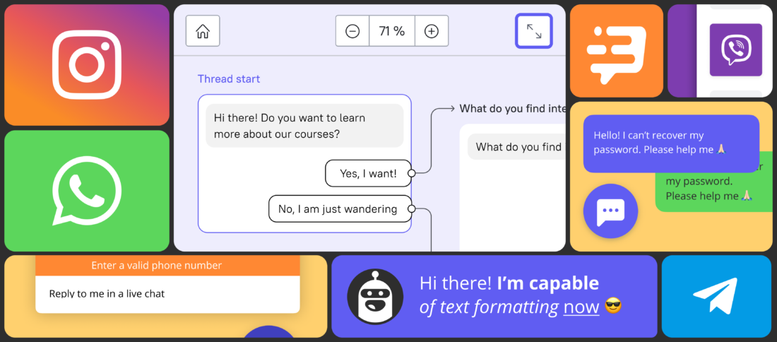
Task: Select "No, I am just wandering" reply button
Action: click(340, 208)
